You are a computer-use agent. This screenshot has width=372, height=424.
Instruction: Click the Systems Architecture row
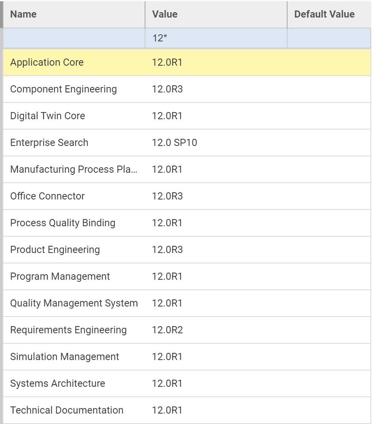click(57, 383)
